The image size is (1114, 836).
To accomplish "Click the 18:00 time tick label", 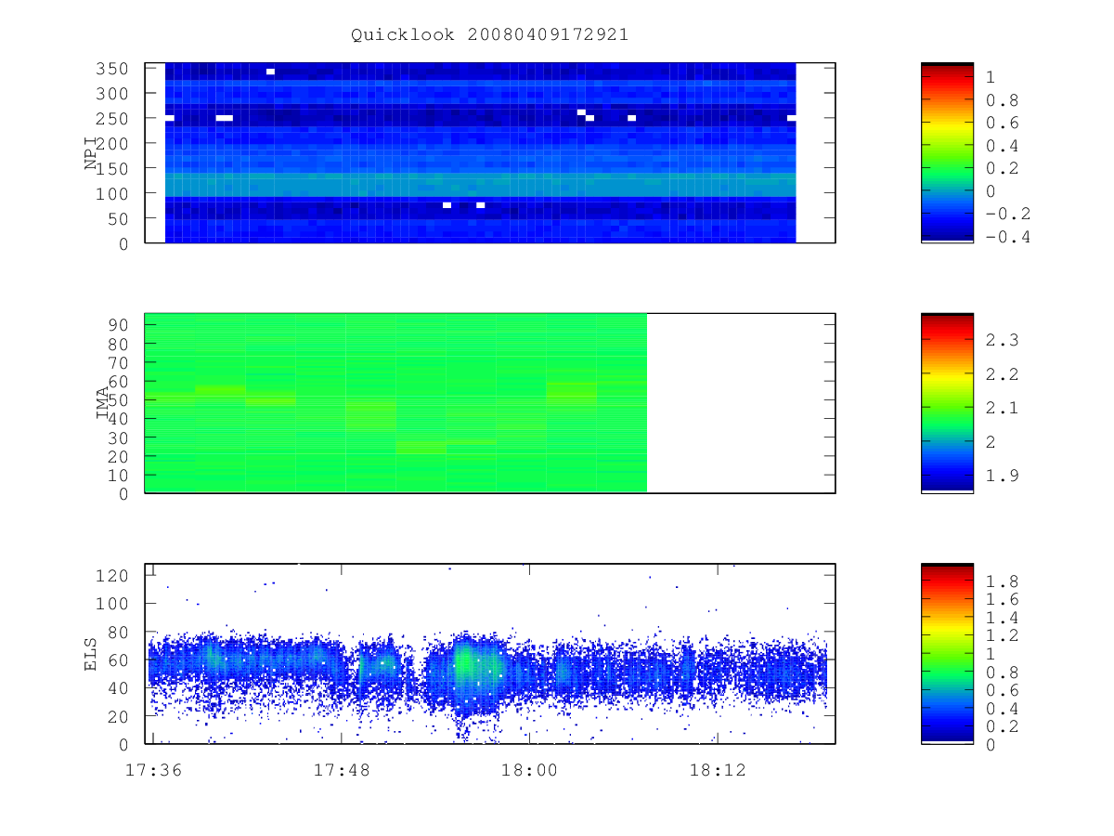I will 529,770.
